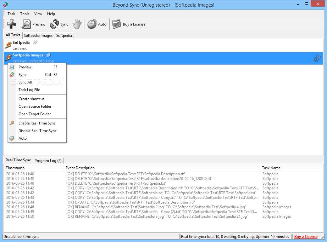
Task: Open the View menu
Action: (38, 14)
